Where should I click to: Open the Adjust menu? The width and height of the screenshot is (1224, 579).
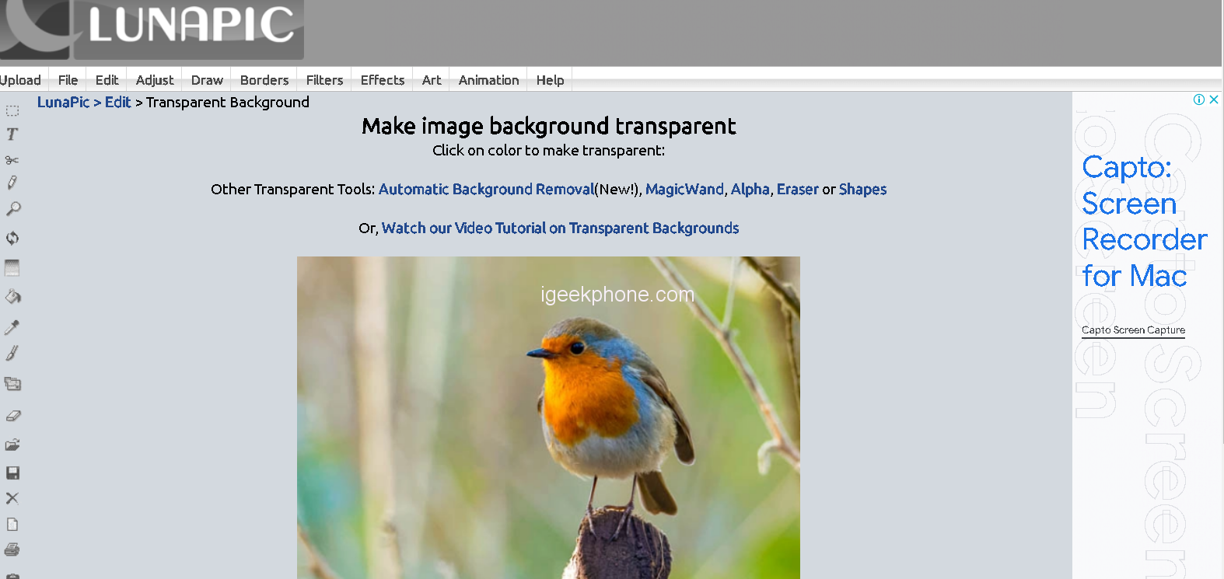[x=155, y=80]
